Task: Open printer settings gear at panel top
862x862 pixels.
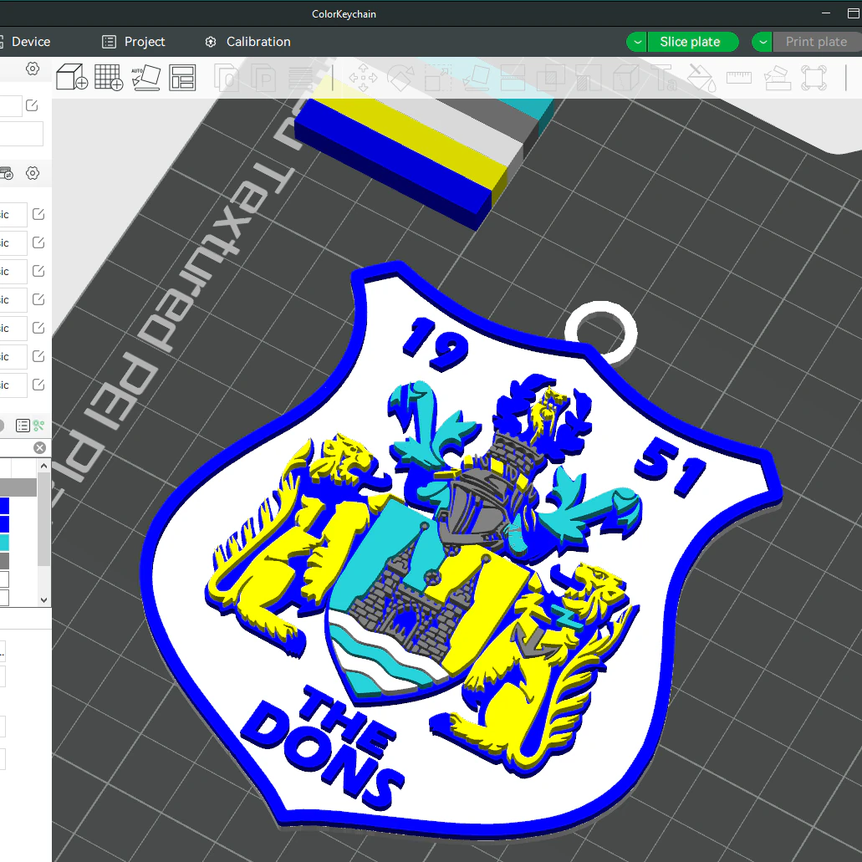Action: pyautogui.click(x=33, y=69)
